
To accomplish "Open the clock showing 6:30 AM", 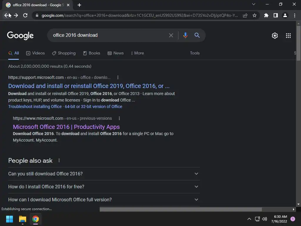I will click(x=279, y=219).
